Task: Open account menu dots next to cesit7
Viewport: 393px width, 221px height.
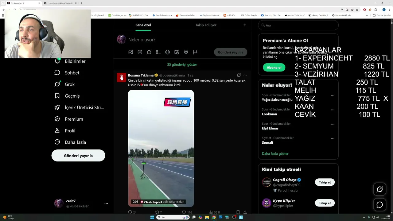Action: tap(106, 203)
